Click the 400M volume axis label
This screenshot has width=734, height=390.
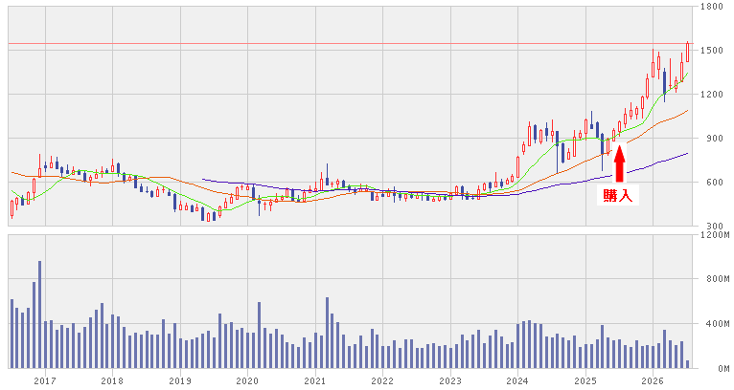[718, 324]
